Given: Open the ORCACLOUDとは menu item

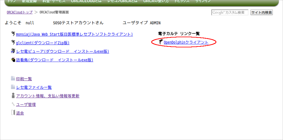Looking at the screenshot, I should (86, 1).
